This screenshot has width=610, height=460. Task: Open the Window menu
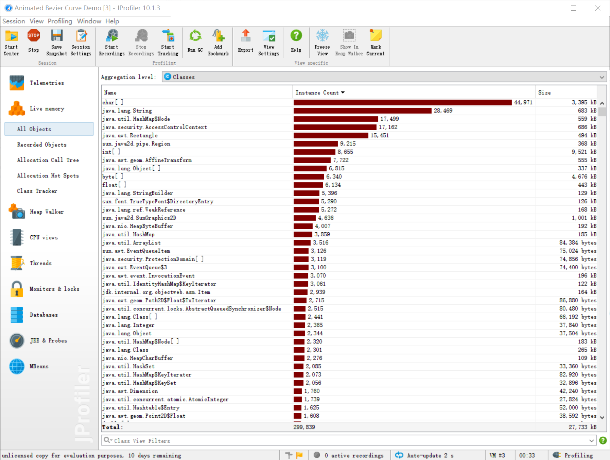point(89,21)
